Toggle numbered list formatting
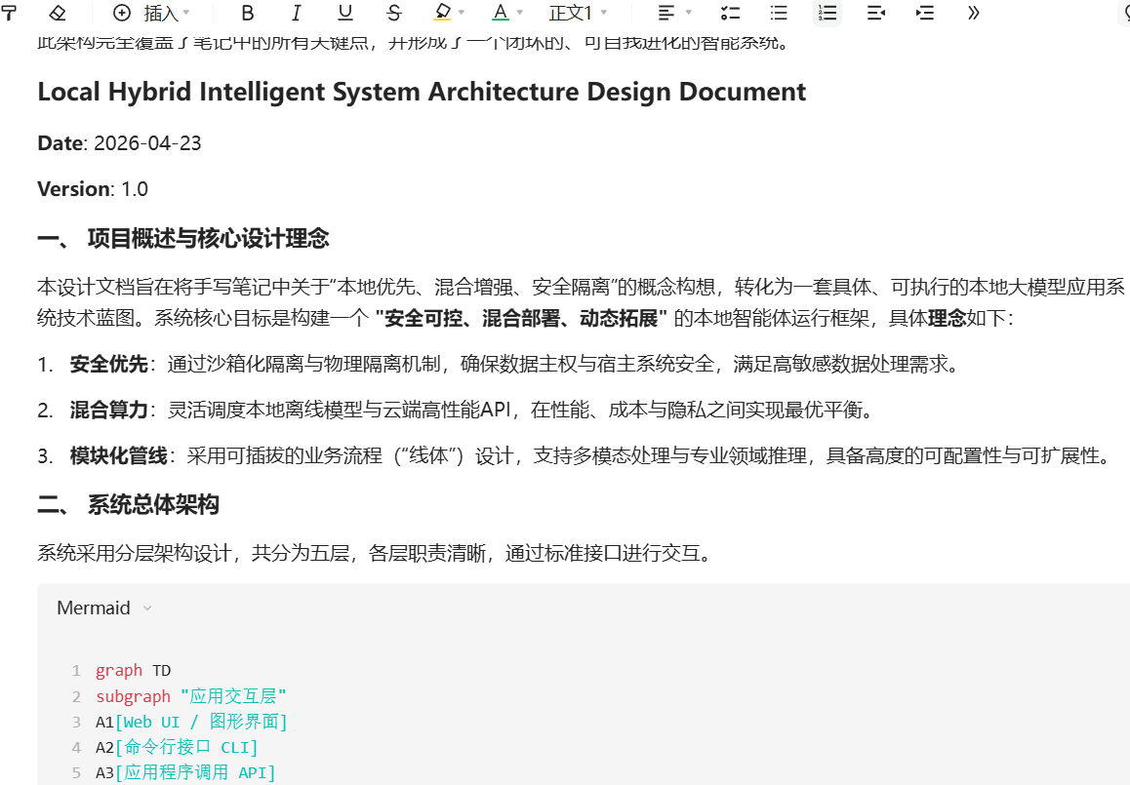1130x785 pixels. [x=827, y=13]
